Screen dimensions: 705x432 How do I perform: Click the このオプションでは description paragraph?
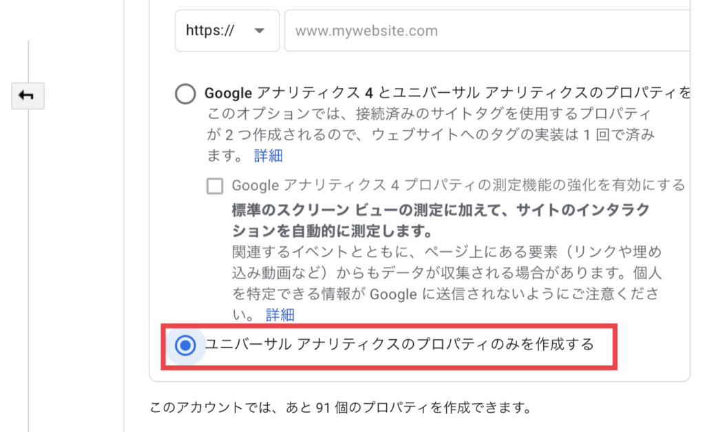coord(430,135)
